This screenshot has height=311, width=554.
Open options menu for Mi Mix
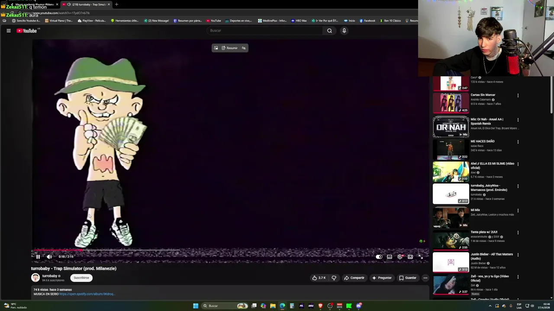[518, 211]
